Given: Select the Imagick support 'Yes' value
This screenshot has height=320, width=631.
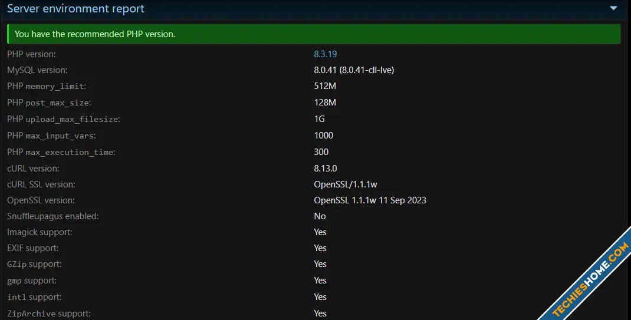Looking at the screenshot, I should (x=320, y=232).
